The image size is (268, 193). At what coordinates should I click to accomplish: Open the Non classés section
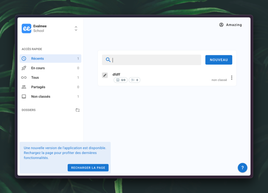pyautogui.click(x=50, y=97)
